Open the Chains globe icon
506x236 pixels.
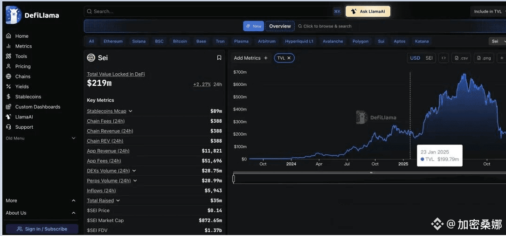(x=9, y=76)
